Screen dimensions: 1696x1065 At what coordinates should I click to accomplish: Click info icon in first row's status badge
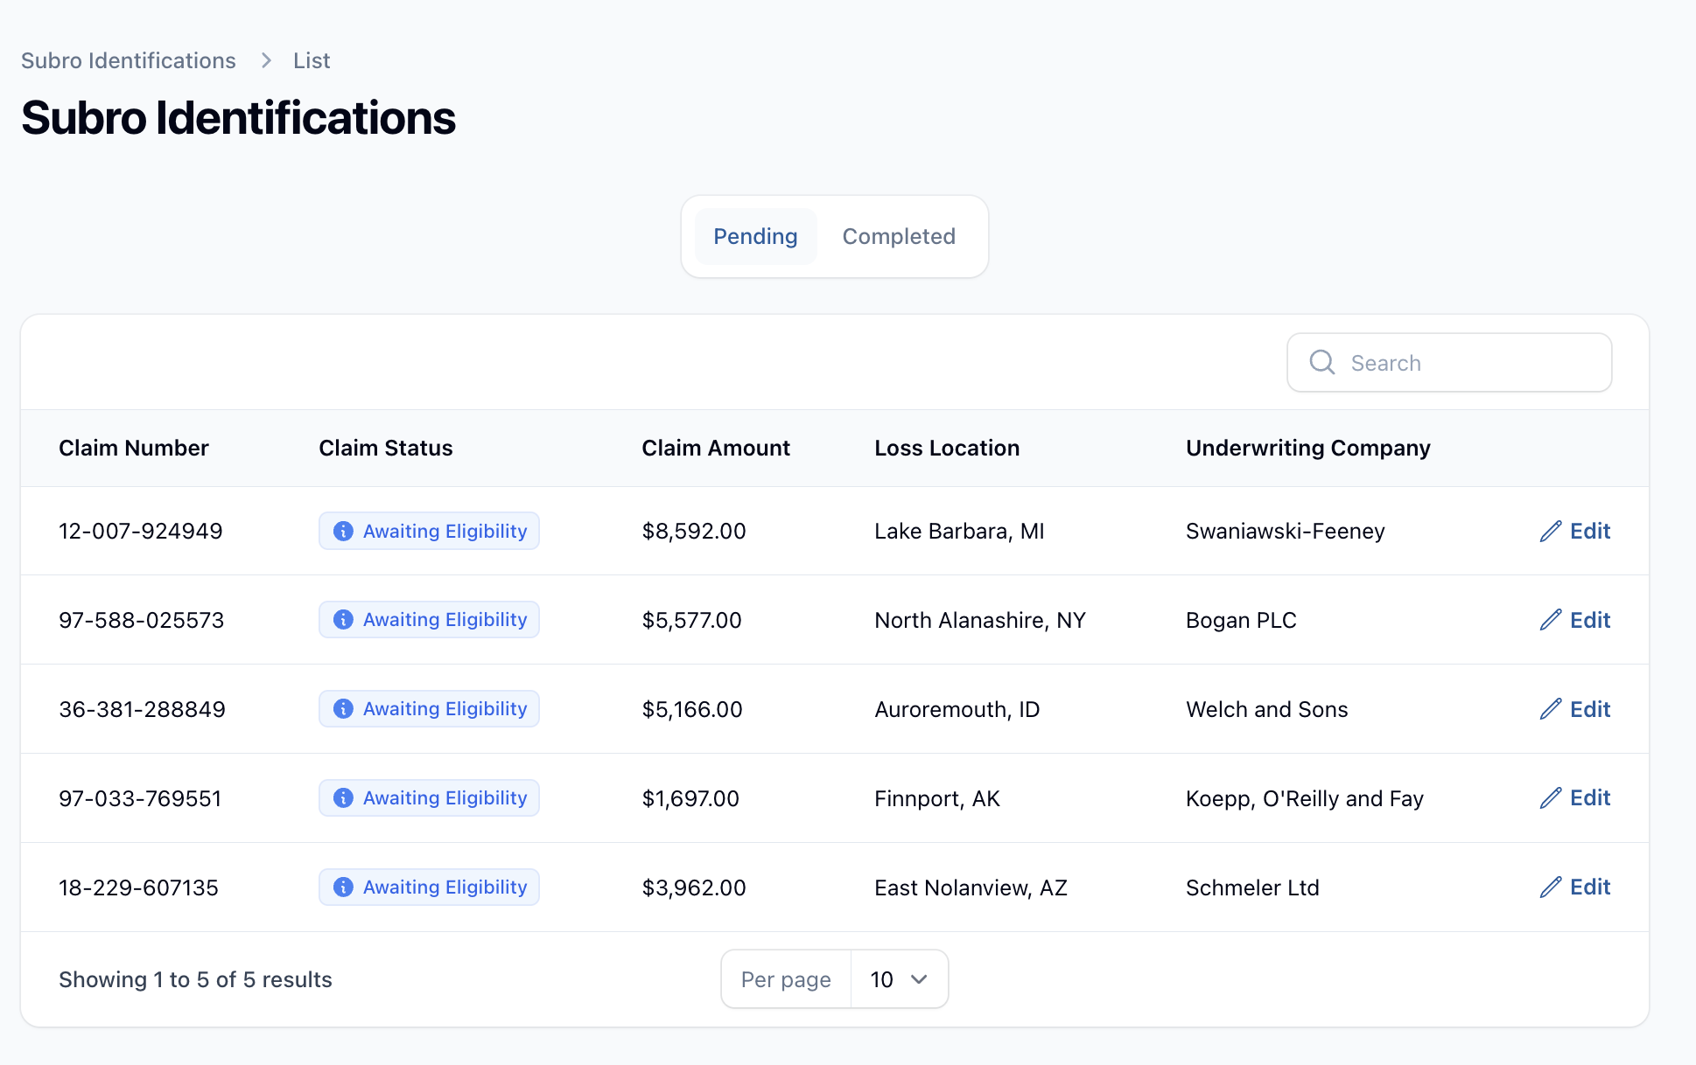343,532
